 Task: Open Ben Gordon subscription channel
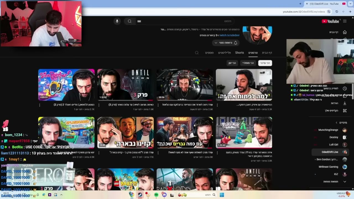coord(330,159)
